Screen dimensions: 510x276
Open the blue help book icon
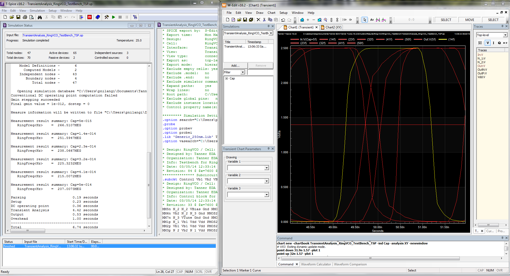pos(98,17)
